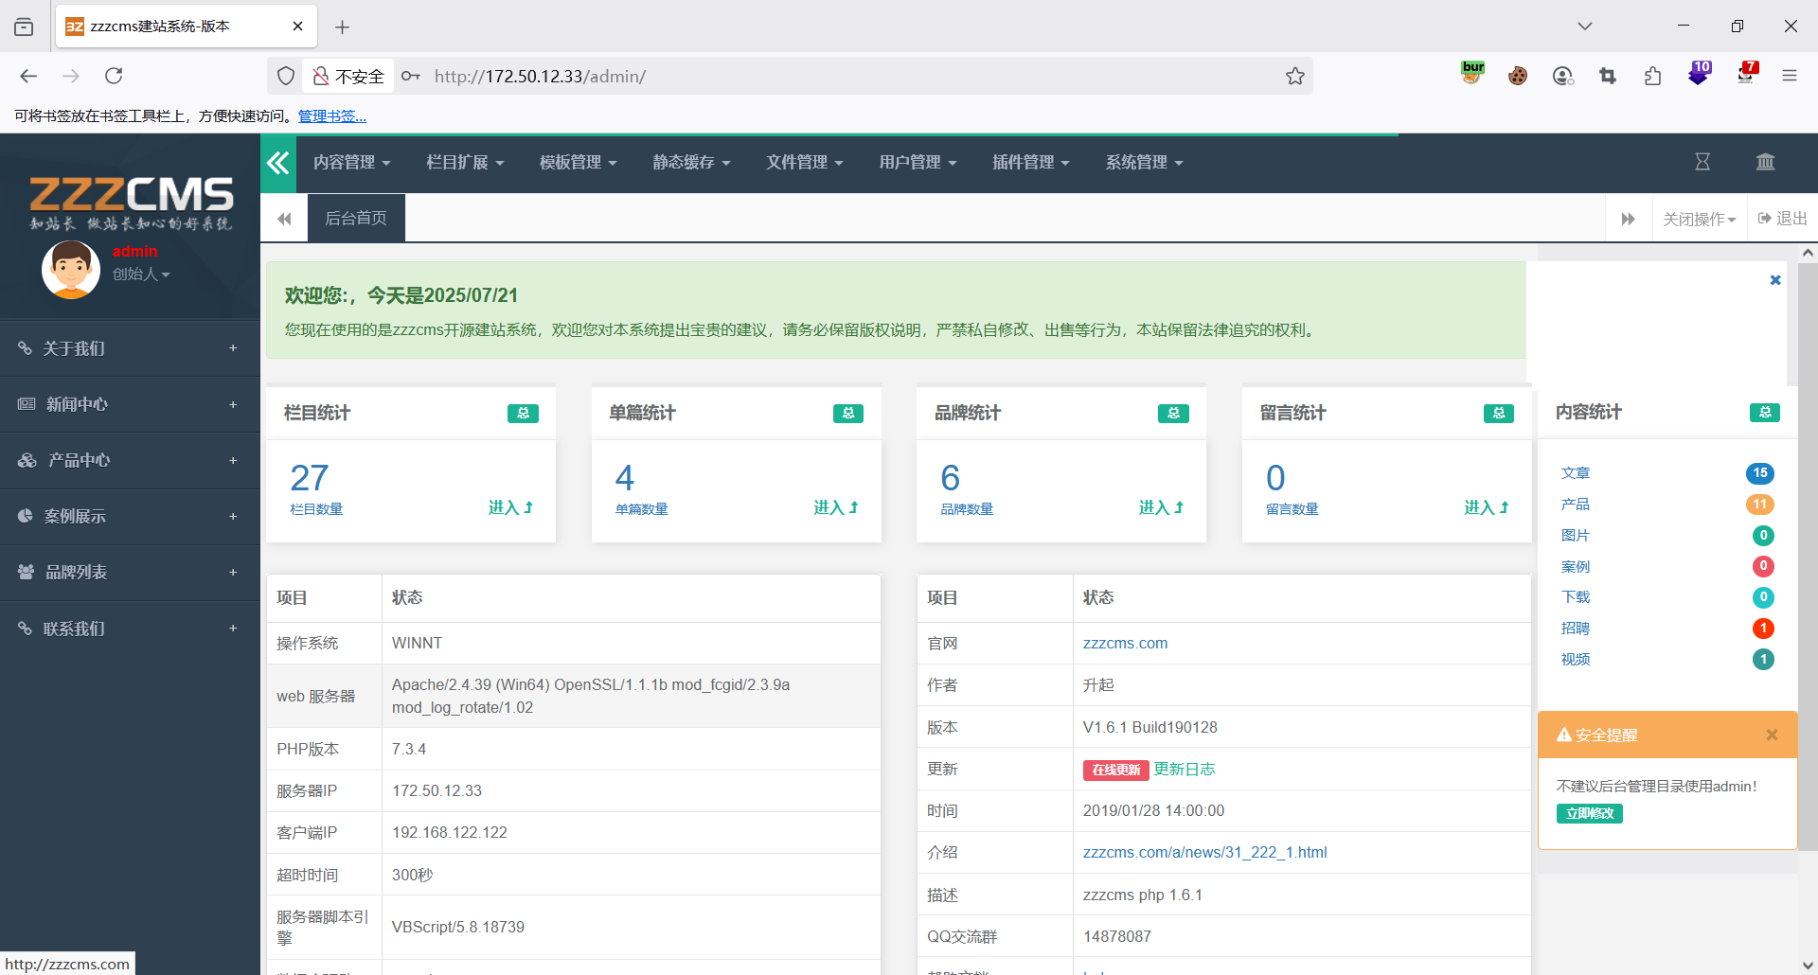Dismiss the 安全提醒 warning panel

point(1772,735)
